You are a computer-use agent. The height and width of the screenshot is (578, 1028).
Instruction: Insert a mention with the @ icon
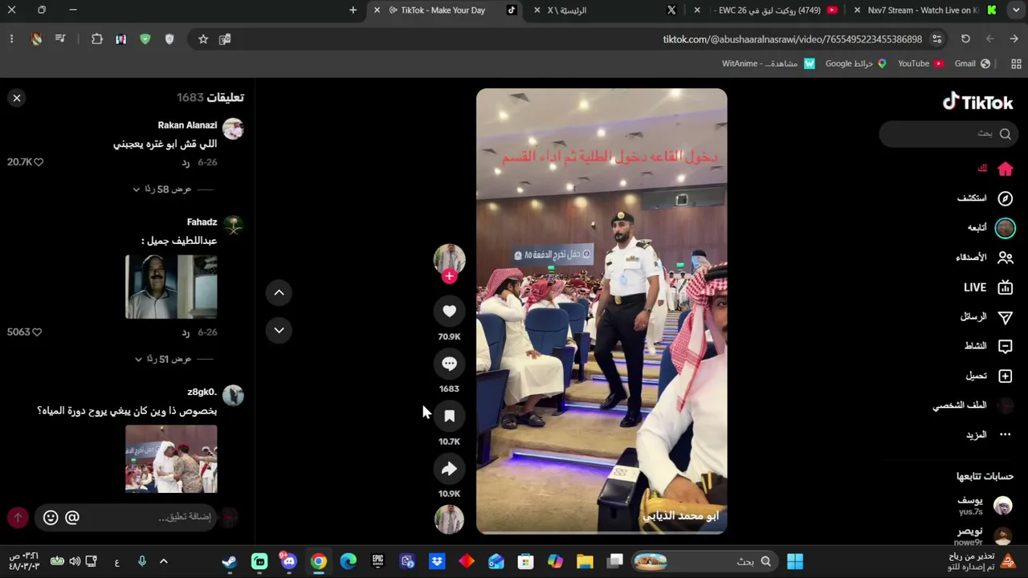pyautogui.click(x=72, y=518)
